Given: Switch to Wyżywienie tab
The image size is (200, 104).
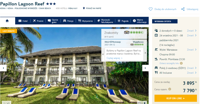Looking at the screenshot, I should [x=86, y=21].
